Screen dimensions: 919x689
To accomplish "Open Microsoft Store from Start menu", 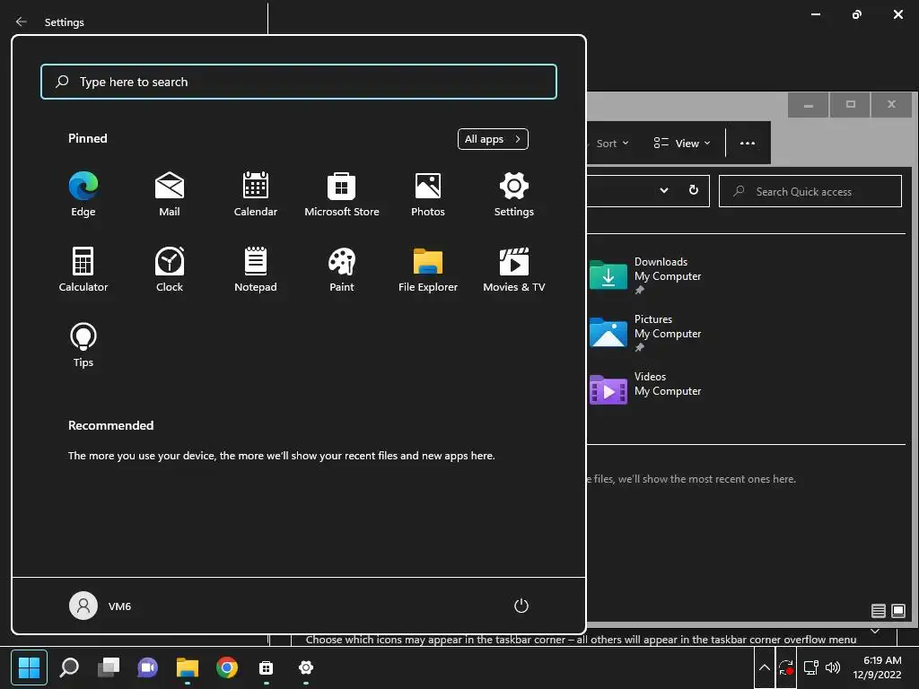I will click(x=342, y=195).
